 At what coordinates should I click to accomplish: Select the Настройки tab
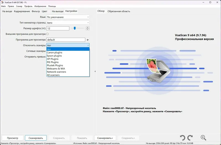71,11
